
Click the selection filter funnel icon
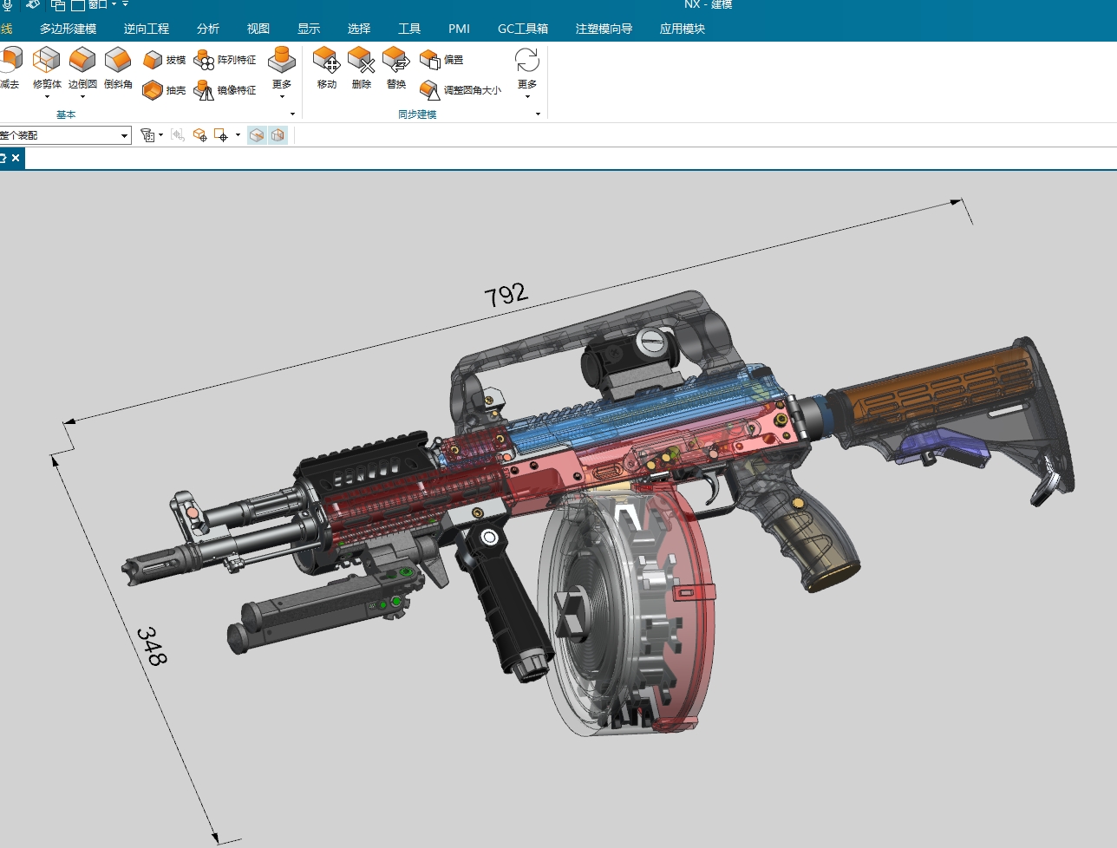147,135
